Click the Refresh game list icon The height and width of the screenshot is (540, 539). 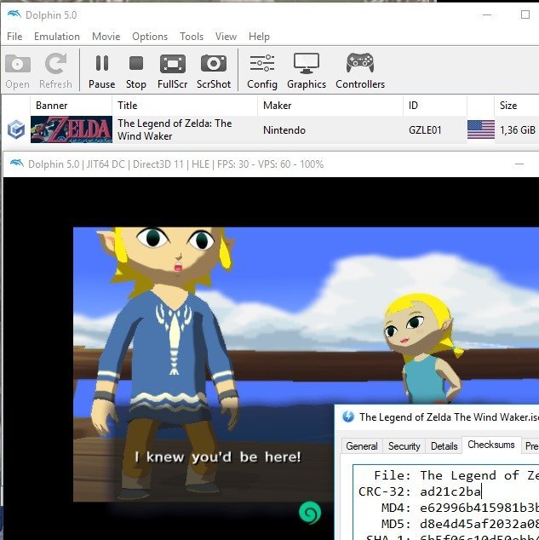click(x=55, y=70)
